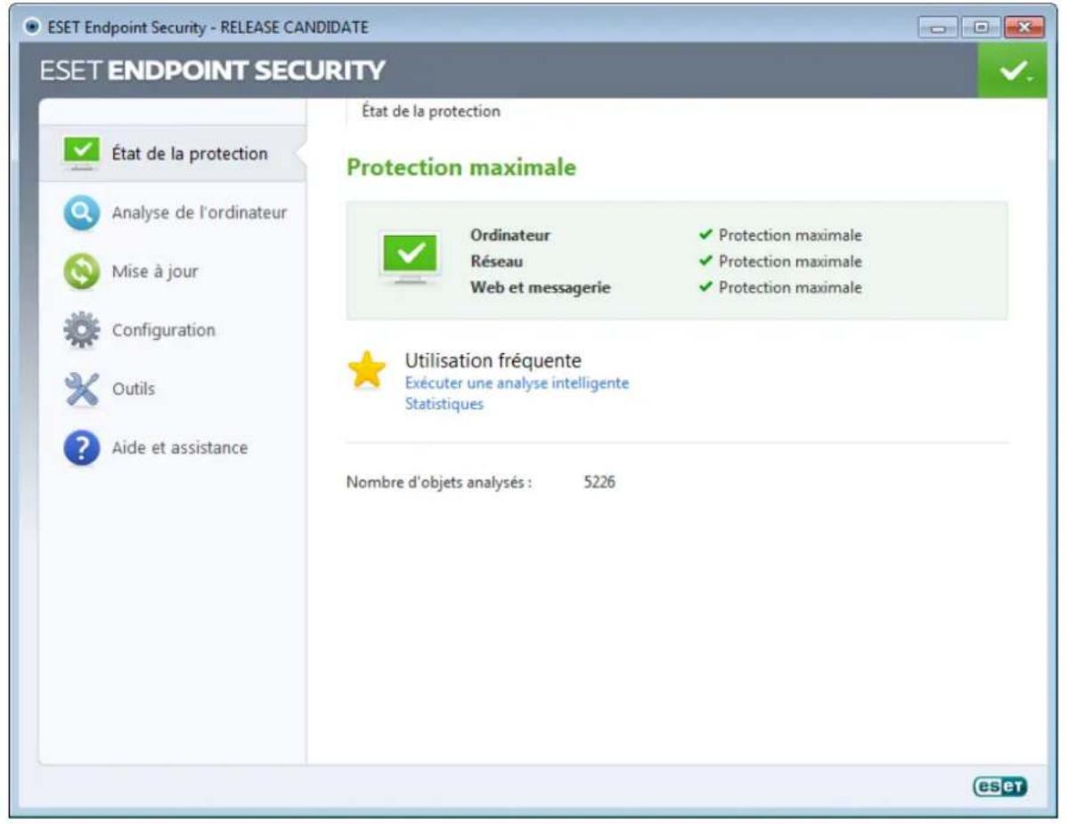Click the green check next to Réseau status
This screenshot has height=824, width=1067.
point(705,261)
